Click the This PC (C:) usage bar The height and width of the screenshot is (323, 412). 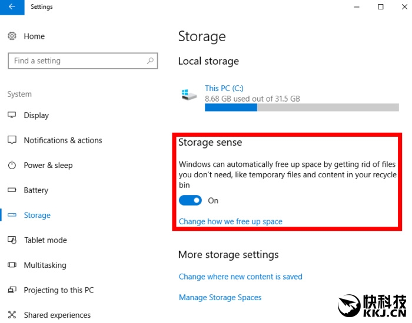(x=301, y=107)
